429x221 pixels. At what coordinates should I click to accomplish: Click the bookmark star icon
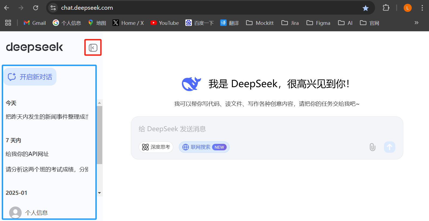pyautogui.click(x=366, y=8)
